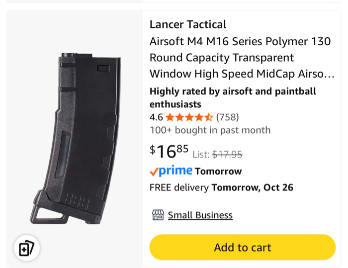Click the $16.85 price

(169, 151)
